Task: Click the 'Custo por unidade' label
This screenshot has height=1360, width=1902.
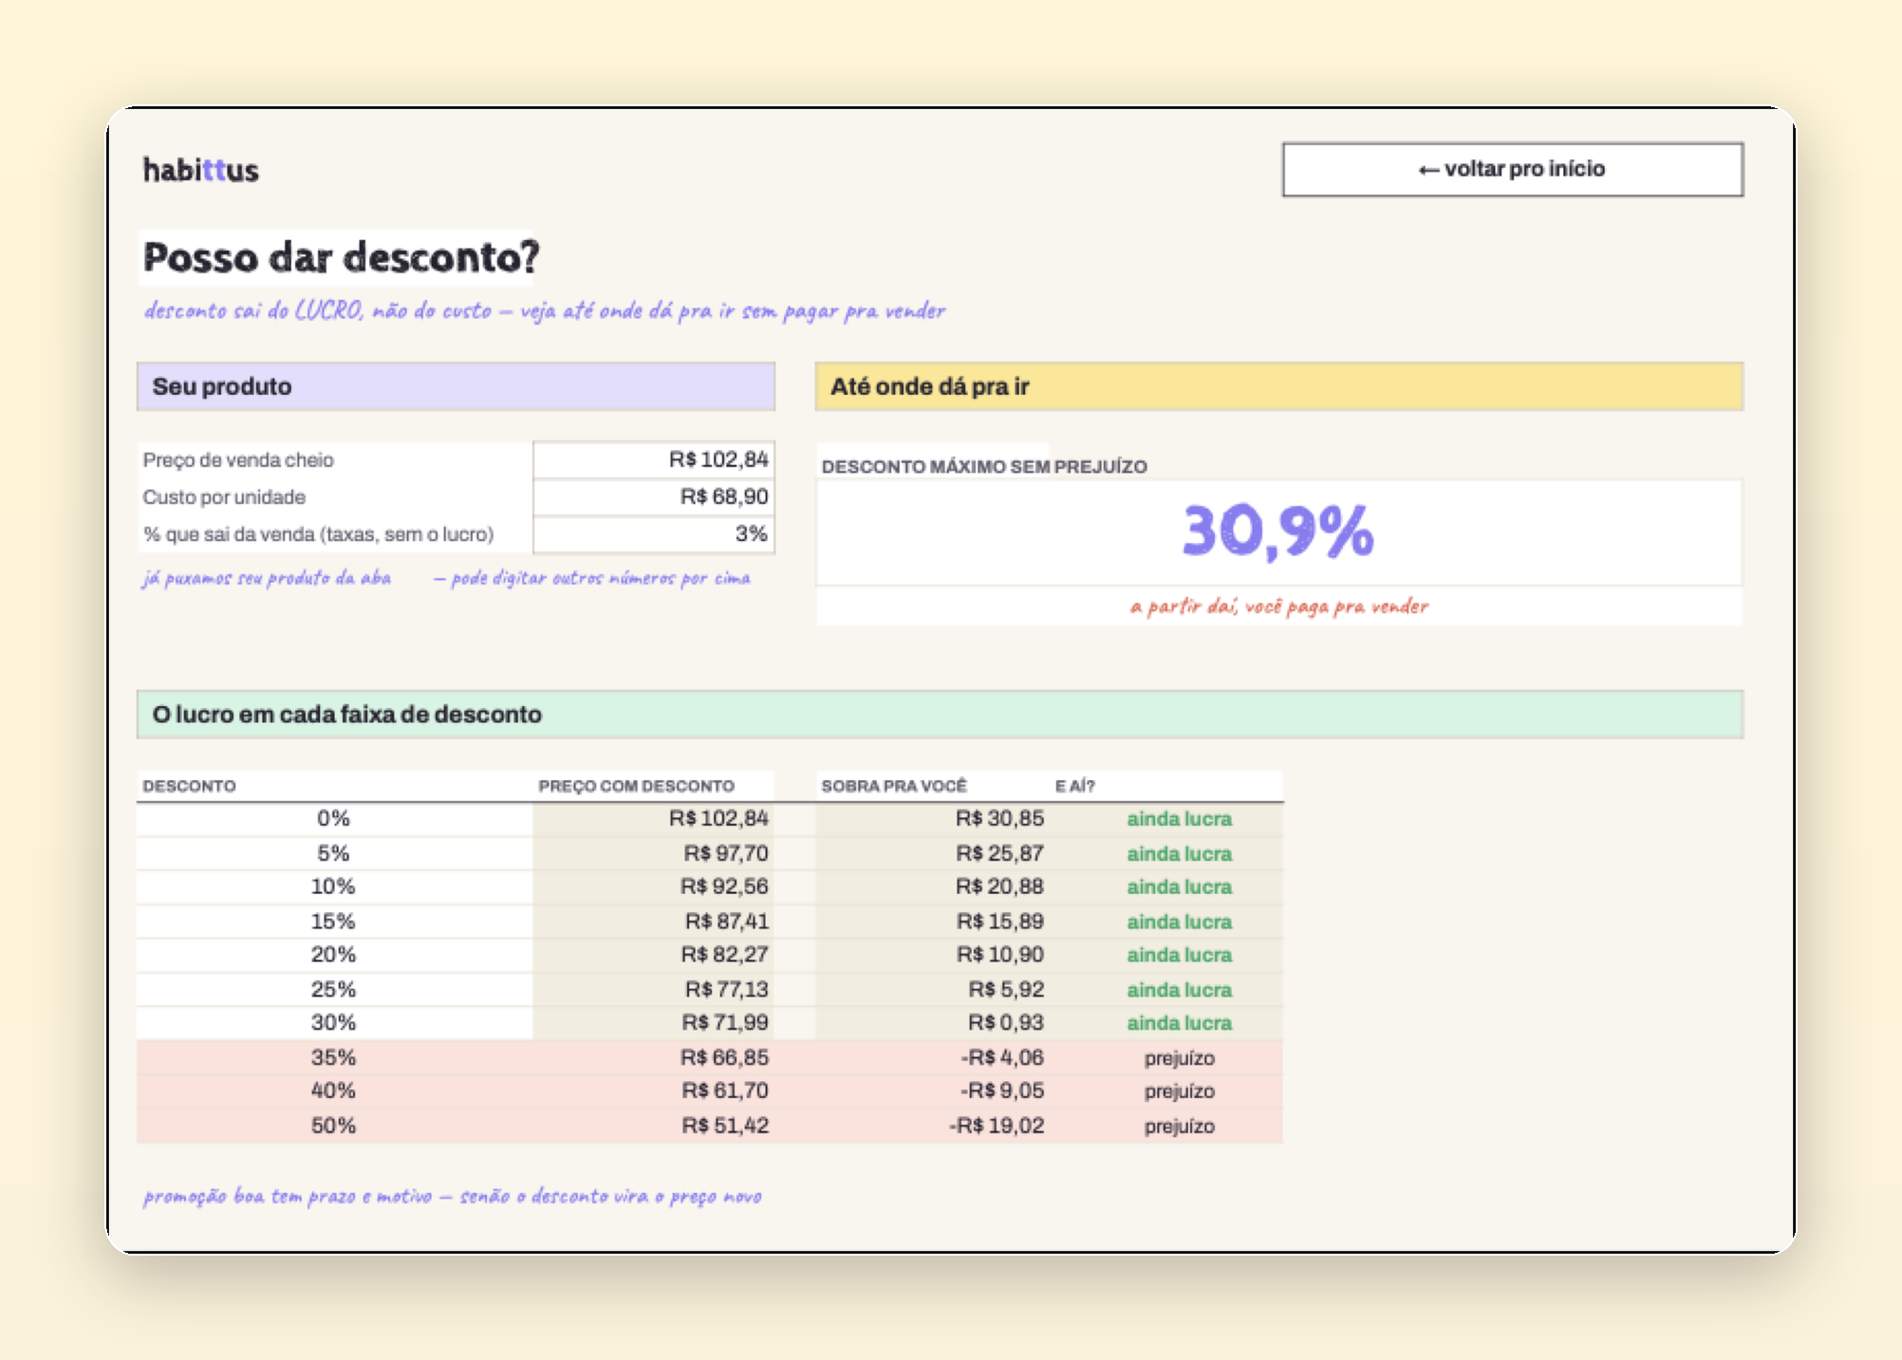Action: (224, 497)
